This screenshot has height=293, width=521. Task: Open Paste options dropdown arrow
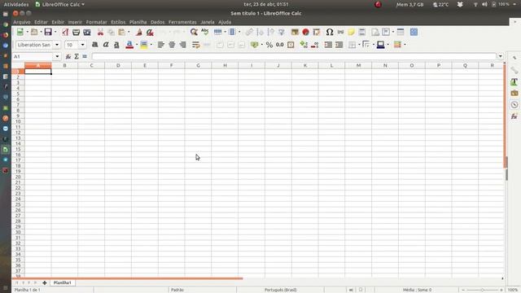coord(129,32)
